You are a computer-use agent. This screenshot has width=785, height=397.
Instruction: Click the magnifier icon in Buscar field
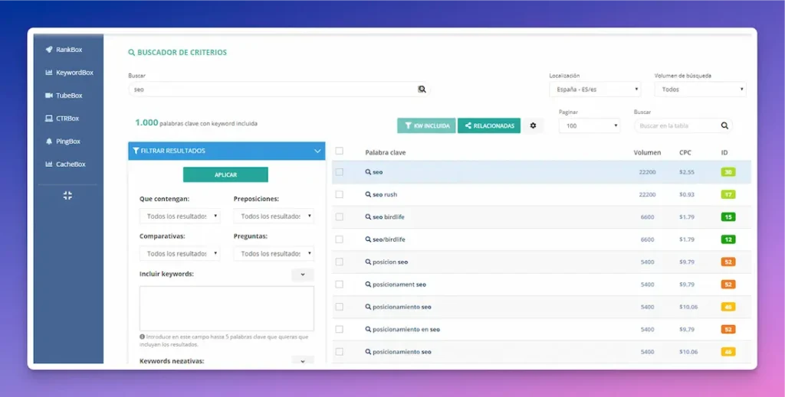coord(422,89)
